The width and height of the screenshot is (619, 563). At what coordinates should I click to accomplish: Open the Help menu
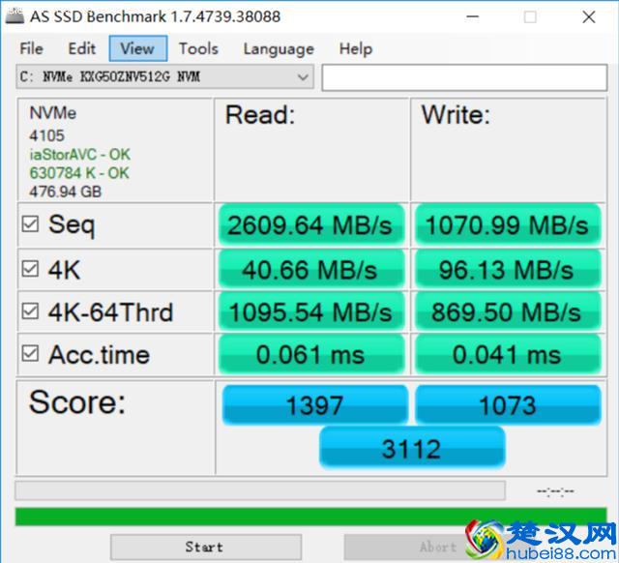355,48
